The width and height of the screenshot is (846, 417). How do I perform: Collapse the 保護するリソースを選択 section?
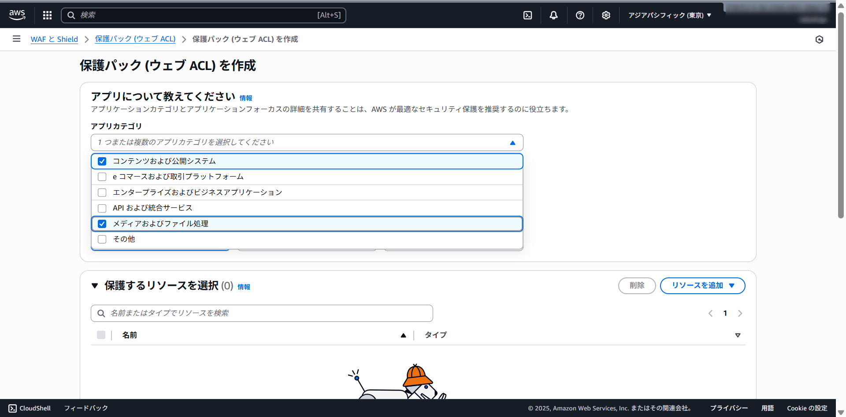(95, 286)
